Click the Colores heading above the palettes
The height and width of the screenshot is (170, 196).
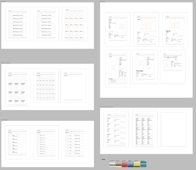(103, 159)
